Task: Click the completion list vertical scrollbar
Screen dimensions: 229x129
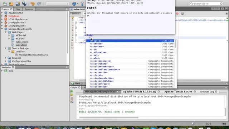Action: [x=176, y=44]
